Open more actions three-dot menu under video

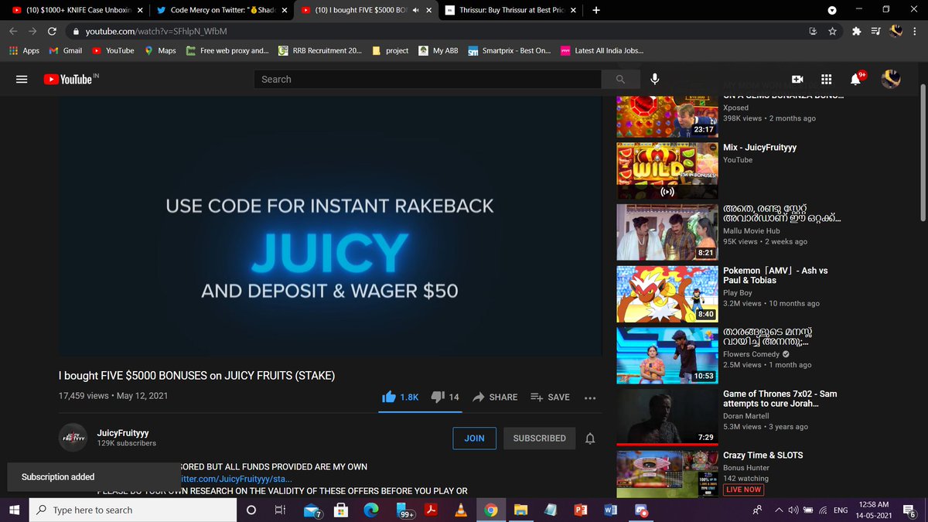pos(590,397)
